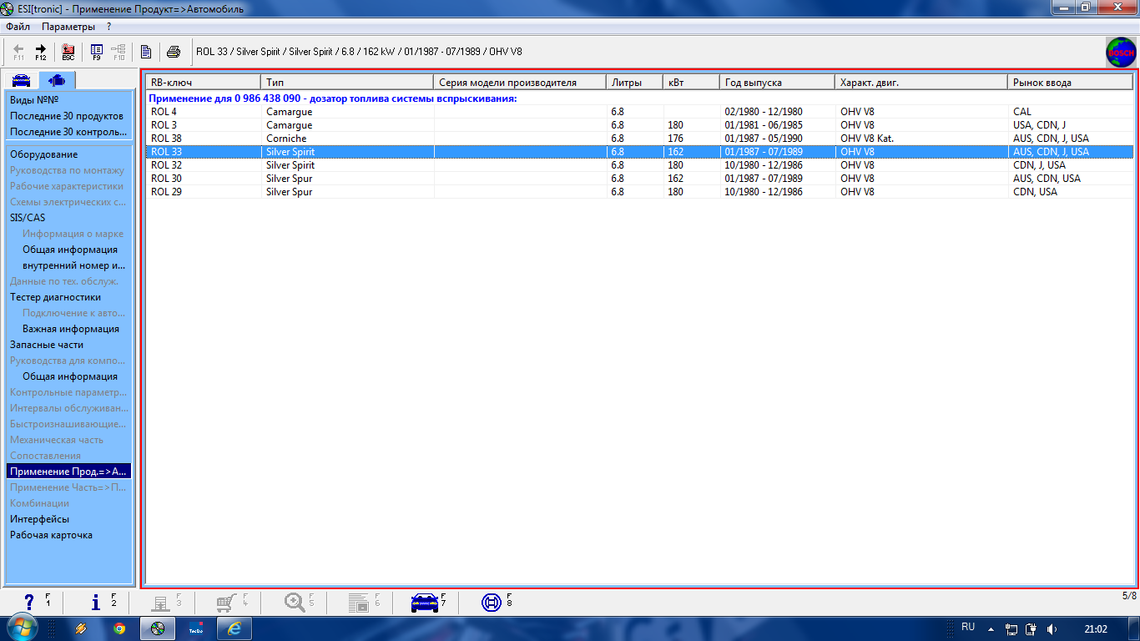The height and width of the screenshot is (641, 1140).
Task: Click RU language indicator in tray
Action: (968, 627)
